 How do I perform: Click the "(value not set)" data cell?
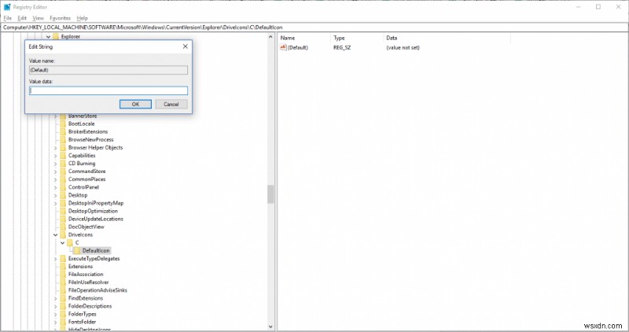point(403,47)
